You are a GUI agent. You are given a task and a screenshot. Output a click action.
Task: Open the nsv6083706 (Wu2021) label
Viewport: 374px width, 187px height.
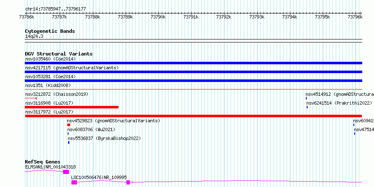pos(91,129)
